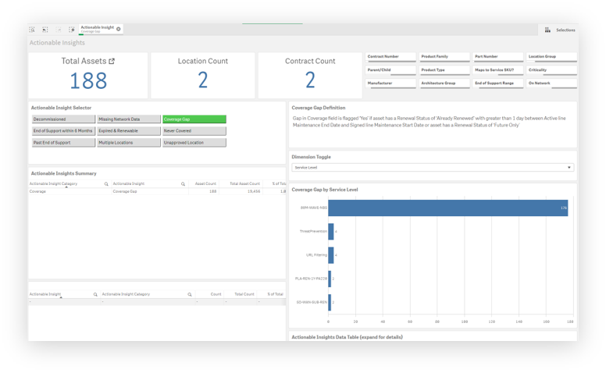Click the step back selection icon
The height and width of the screenshot is (373, 606).
click(45, 30)
